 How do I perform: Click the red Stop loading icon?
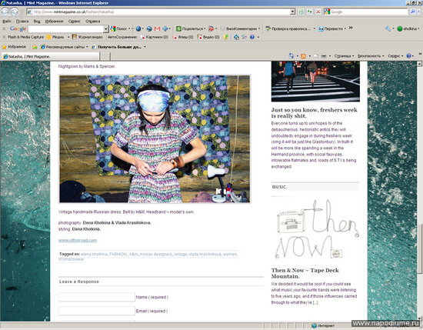[x=318, y=12]
